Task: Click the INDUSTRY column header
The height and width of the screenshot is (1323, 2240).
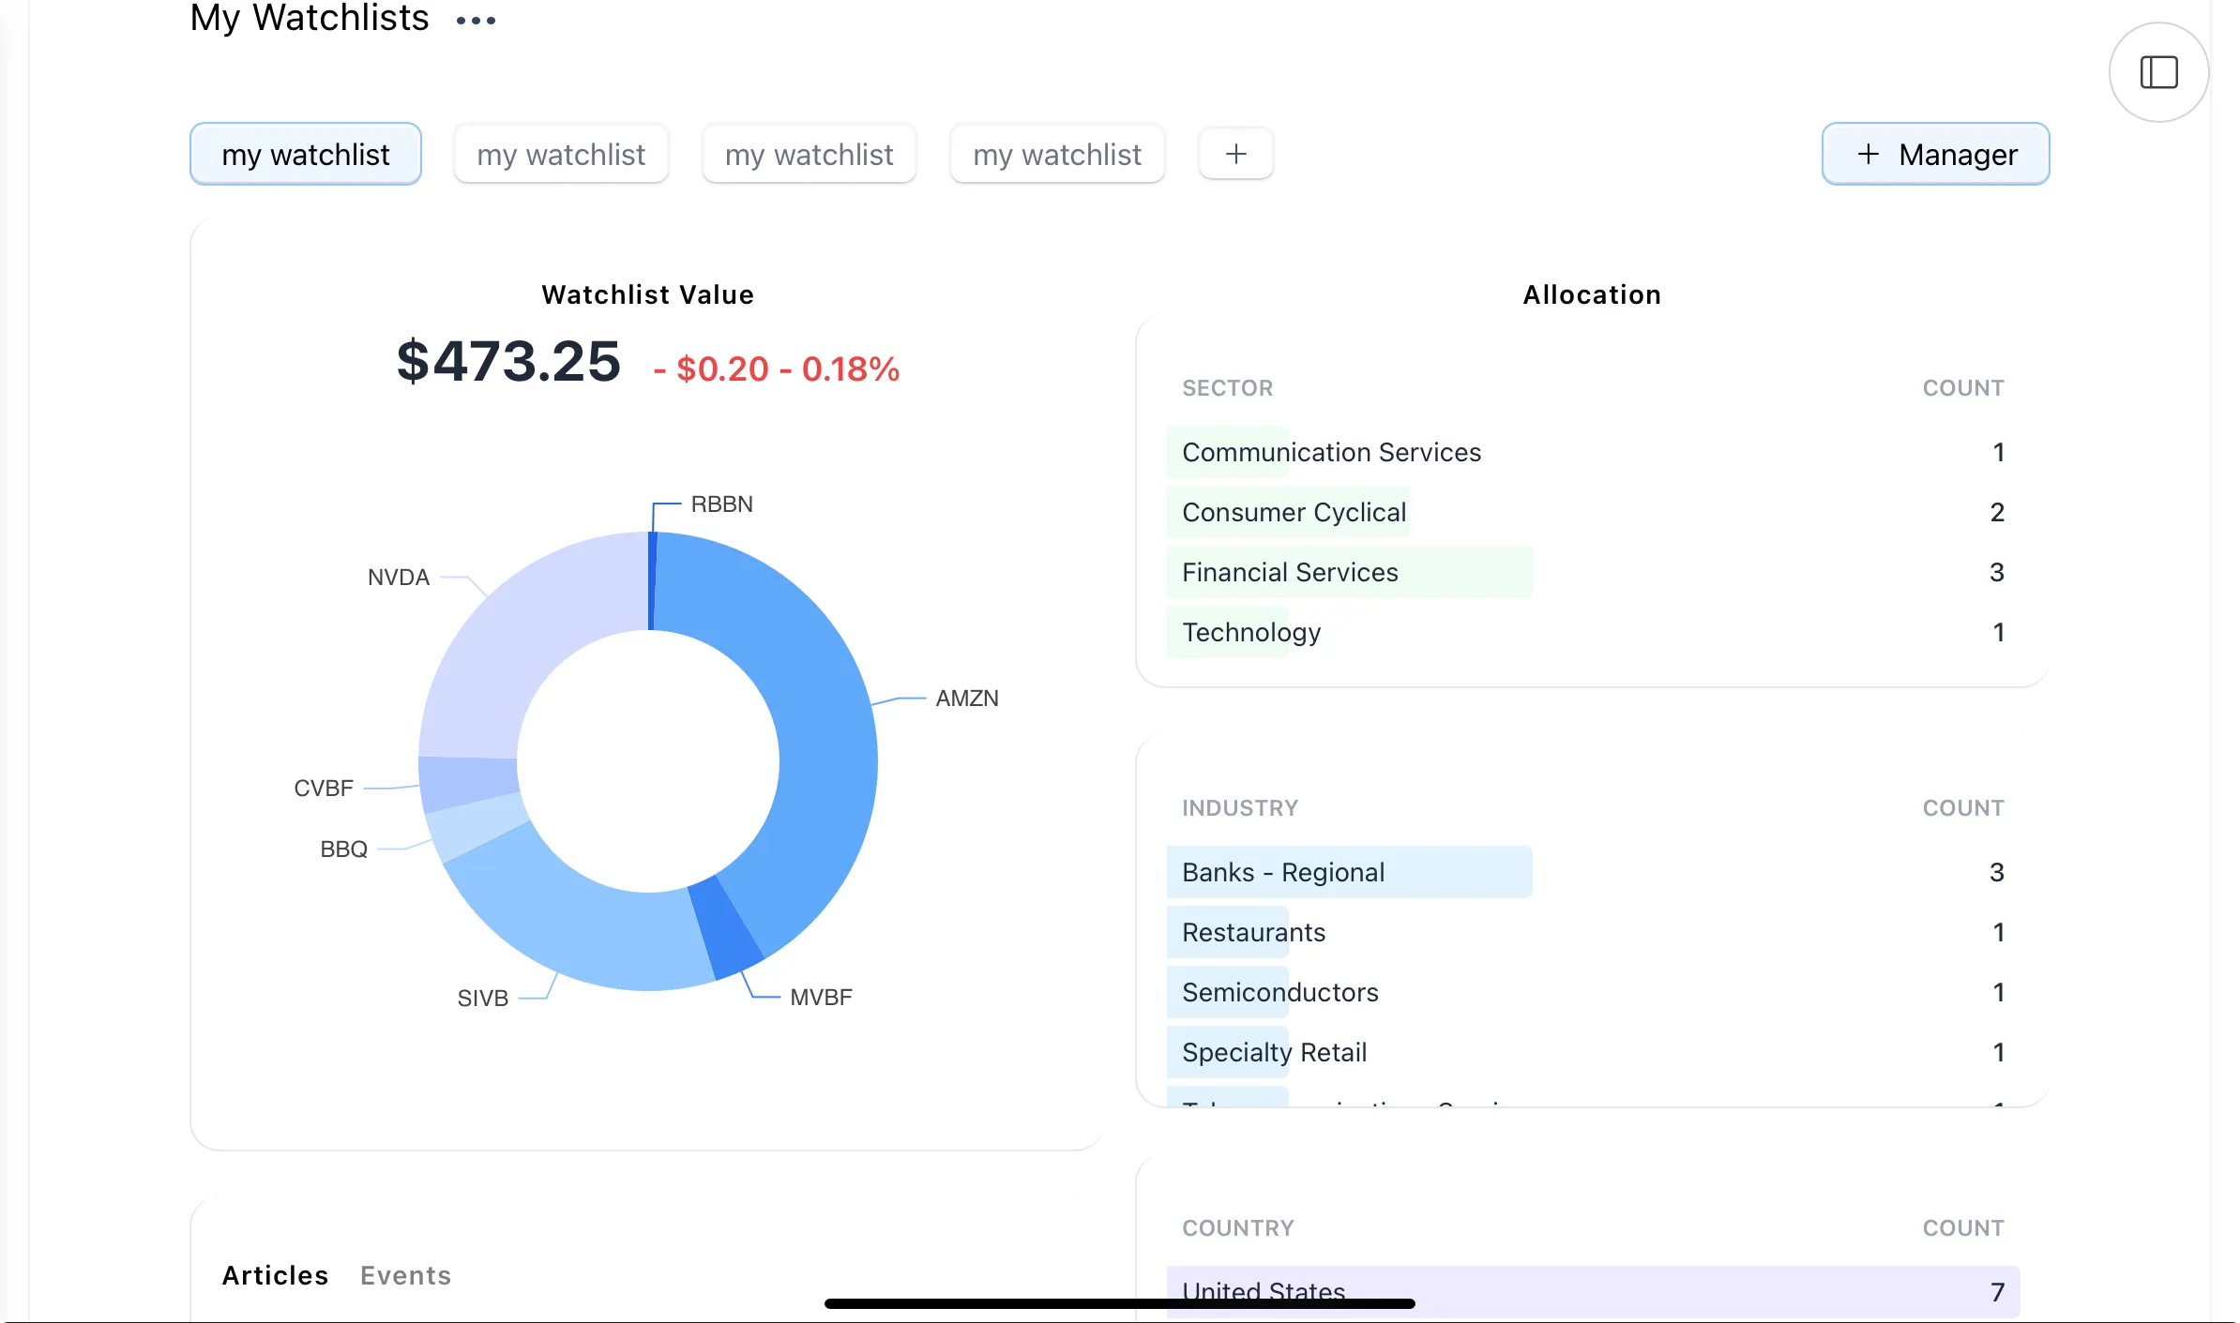Action: click(x=1240, y=808)
